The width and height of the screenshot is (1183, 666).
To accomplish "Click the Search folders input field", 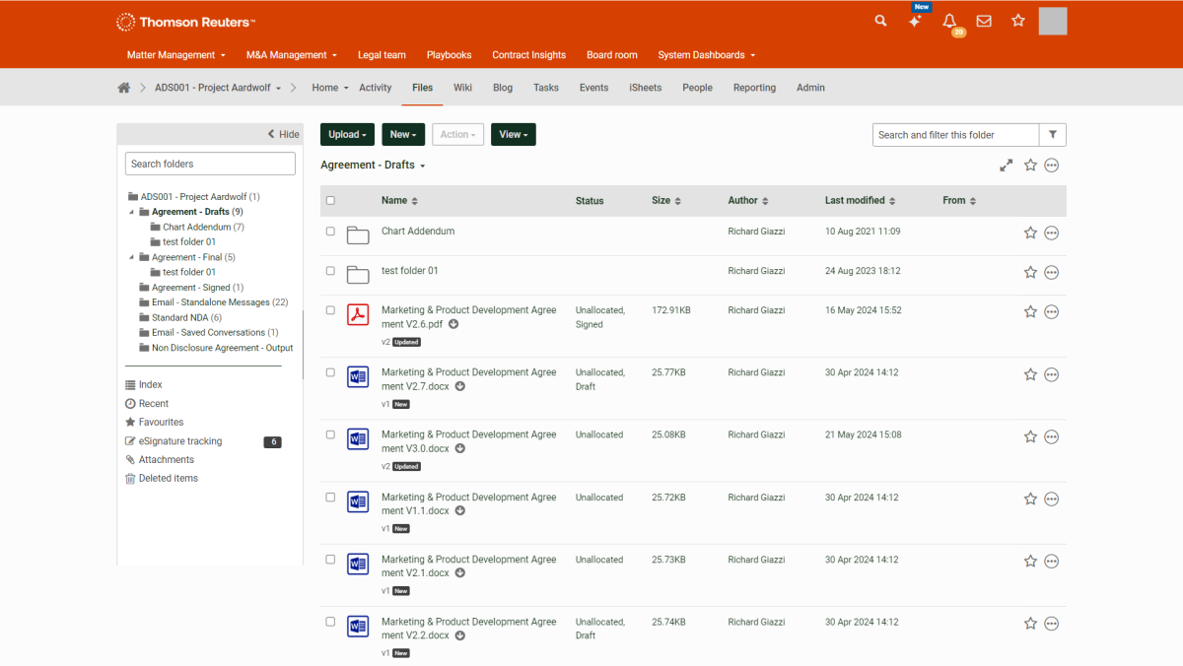I will pyautogui.click(x=210, y=164).
